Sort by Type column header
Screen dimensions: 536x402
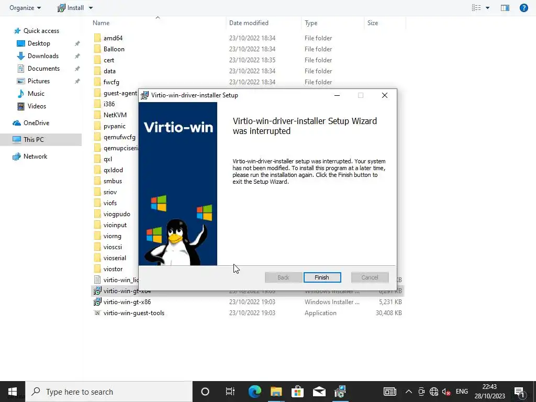[311, 23]
